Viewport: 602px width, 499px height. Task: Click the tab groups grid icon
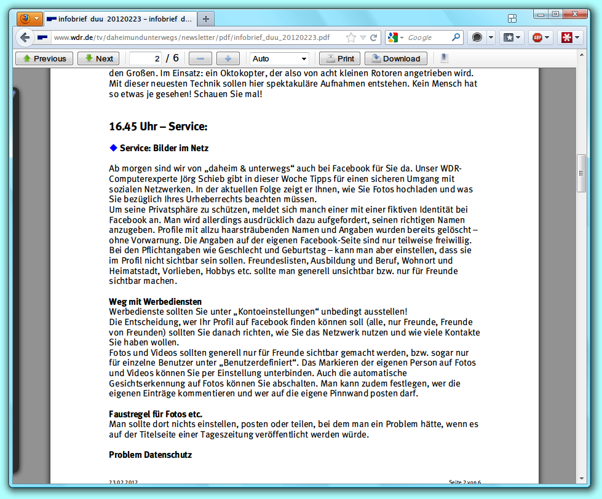(512, 18)
